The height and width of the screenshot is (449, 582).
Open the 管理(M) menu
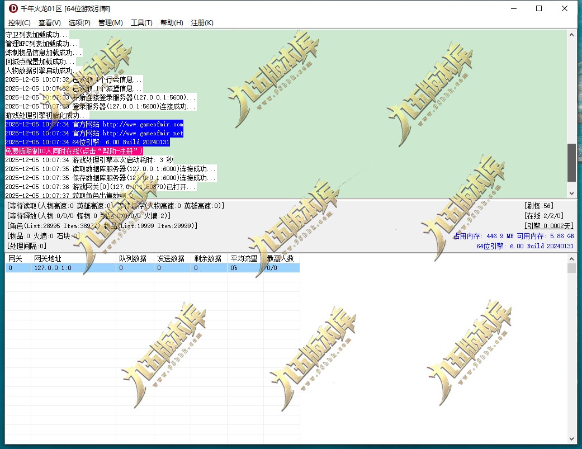[x=110, y=22]
